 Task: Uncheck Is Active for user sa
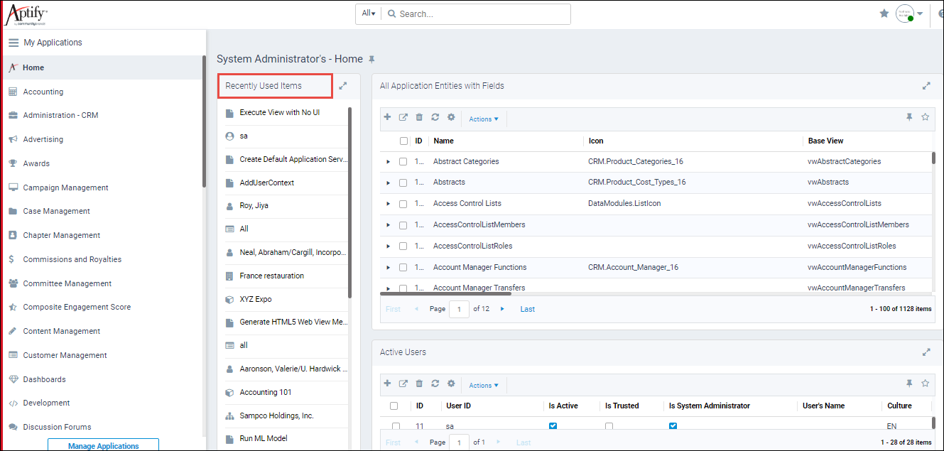[553, 425]
